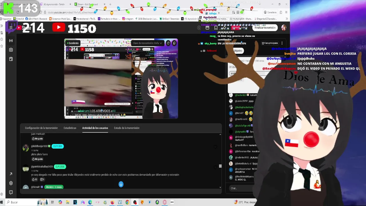Screen dimensions: 366x206
Task: Click the activity list scroll-down arrow
Action: click(x=220, y=187)
